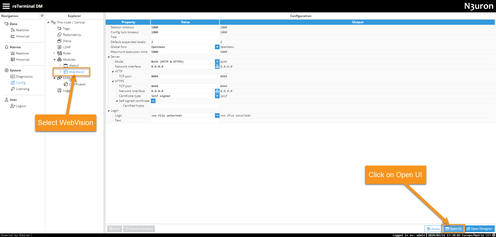Open HTTPS Network interface selector

[217, 91]
